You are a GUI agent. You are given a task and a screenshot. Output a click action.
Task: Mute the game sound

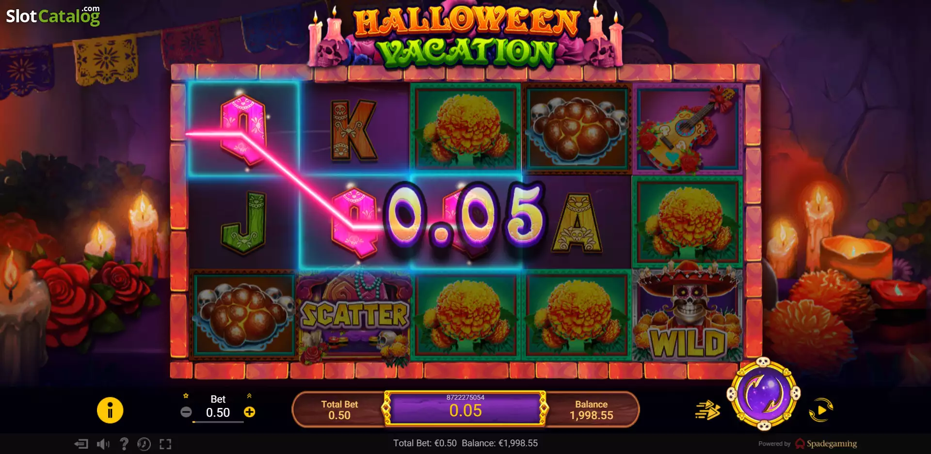103,444
